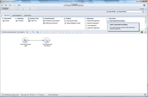Viewport: 148px width, 97px height.
Task: Choose Exponential Regression
Action: click(x=92, y=21)
